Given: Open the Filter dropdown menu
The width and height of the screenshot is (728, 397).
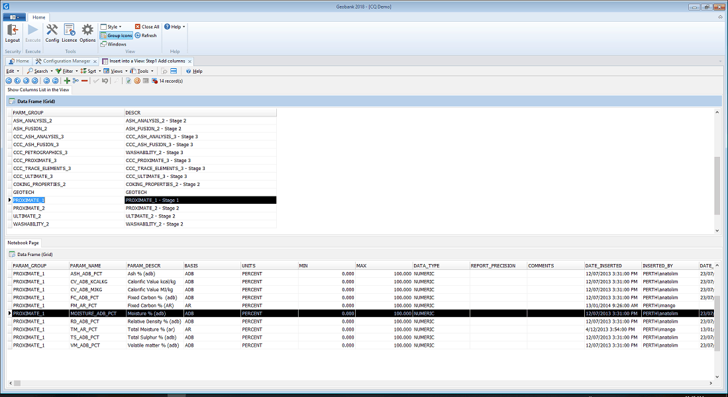Looking at the screenshot, I should (66, 71).
